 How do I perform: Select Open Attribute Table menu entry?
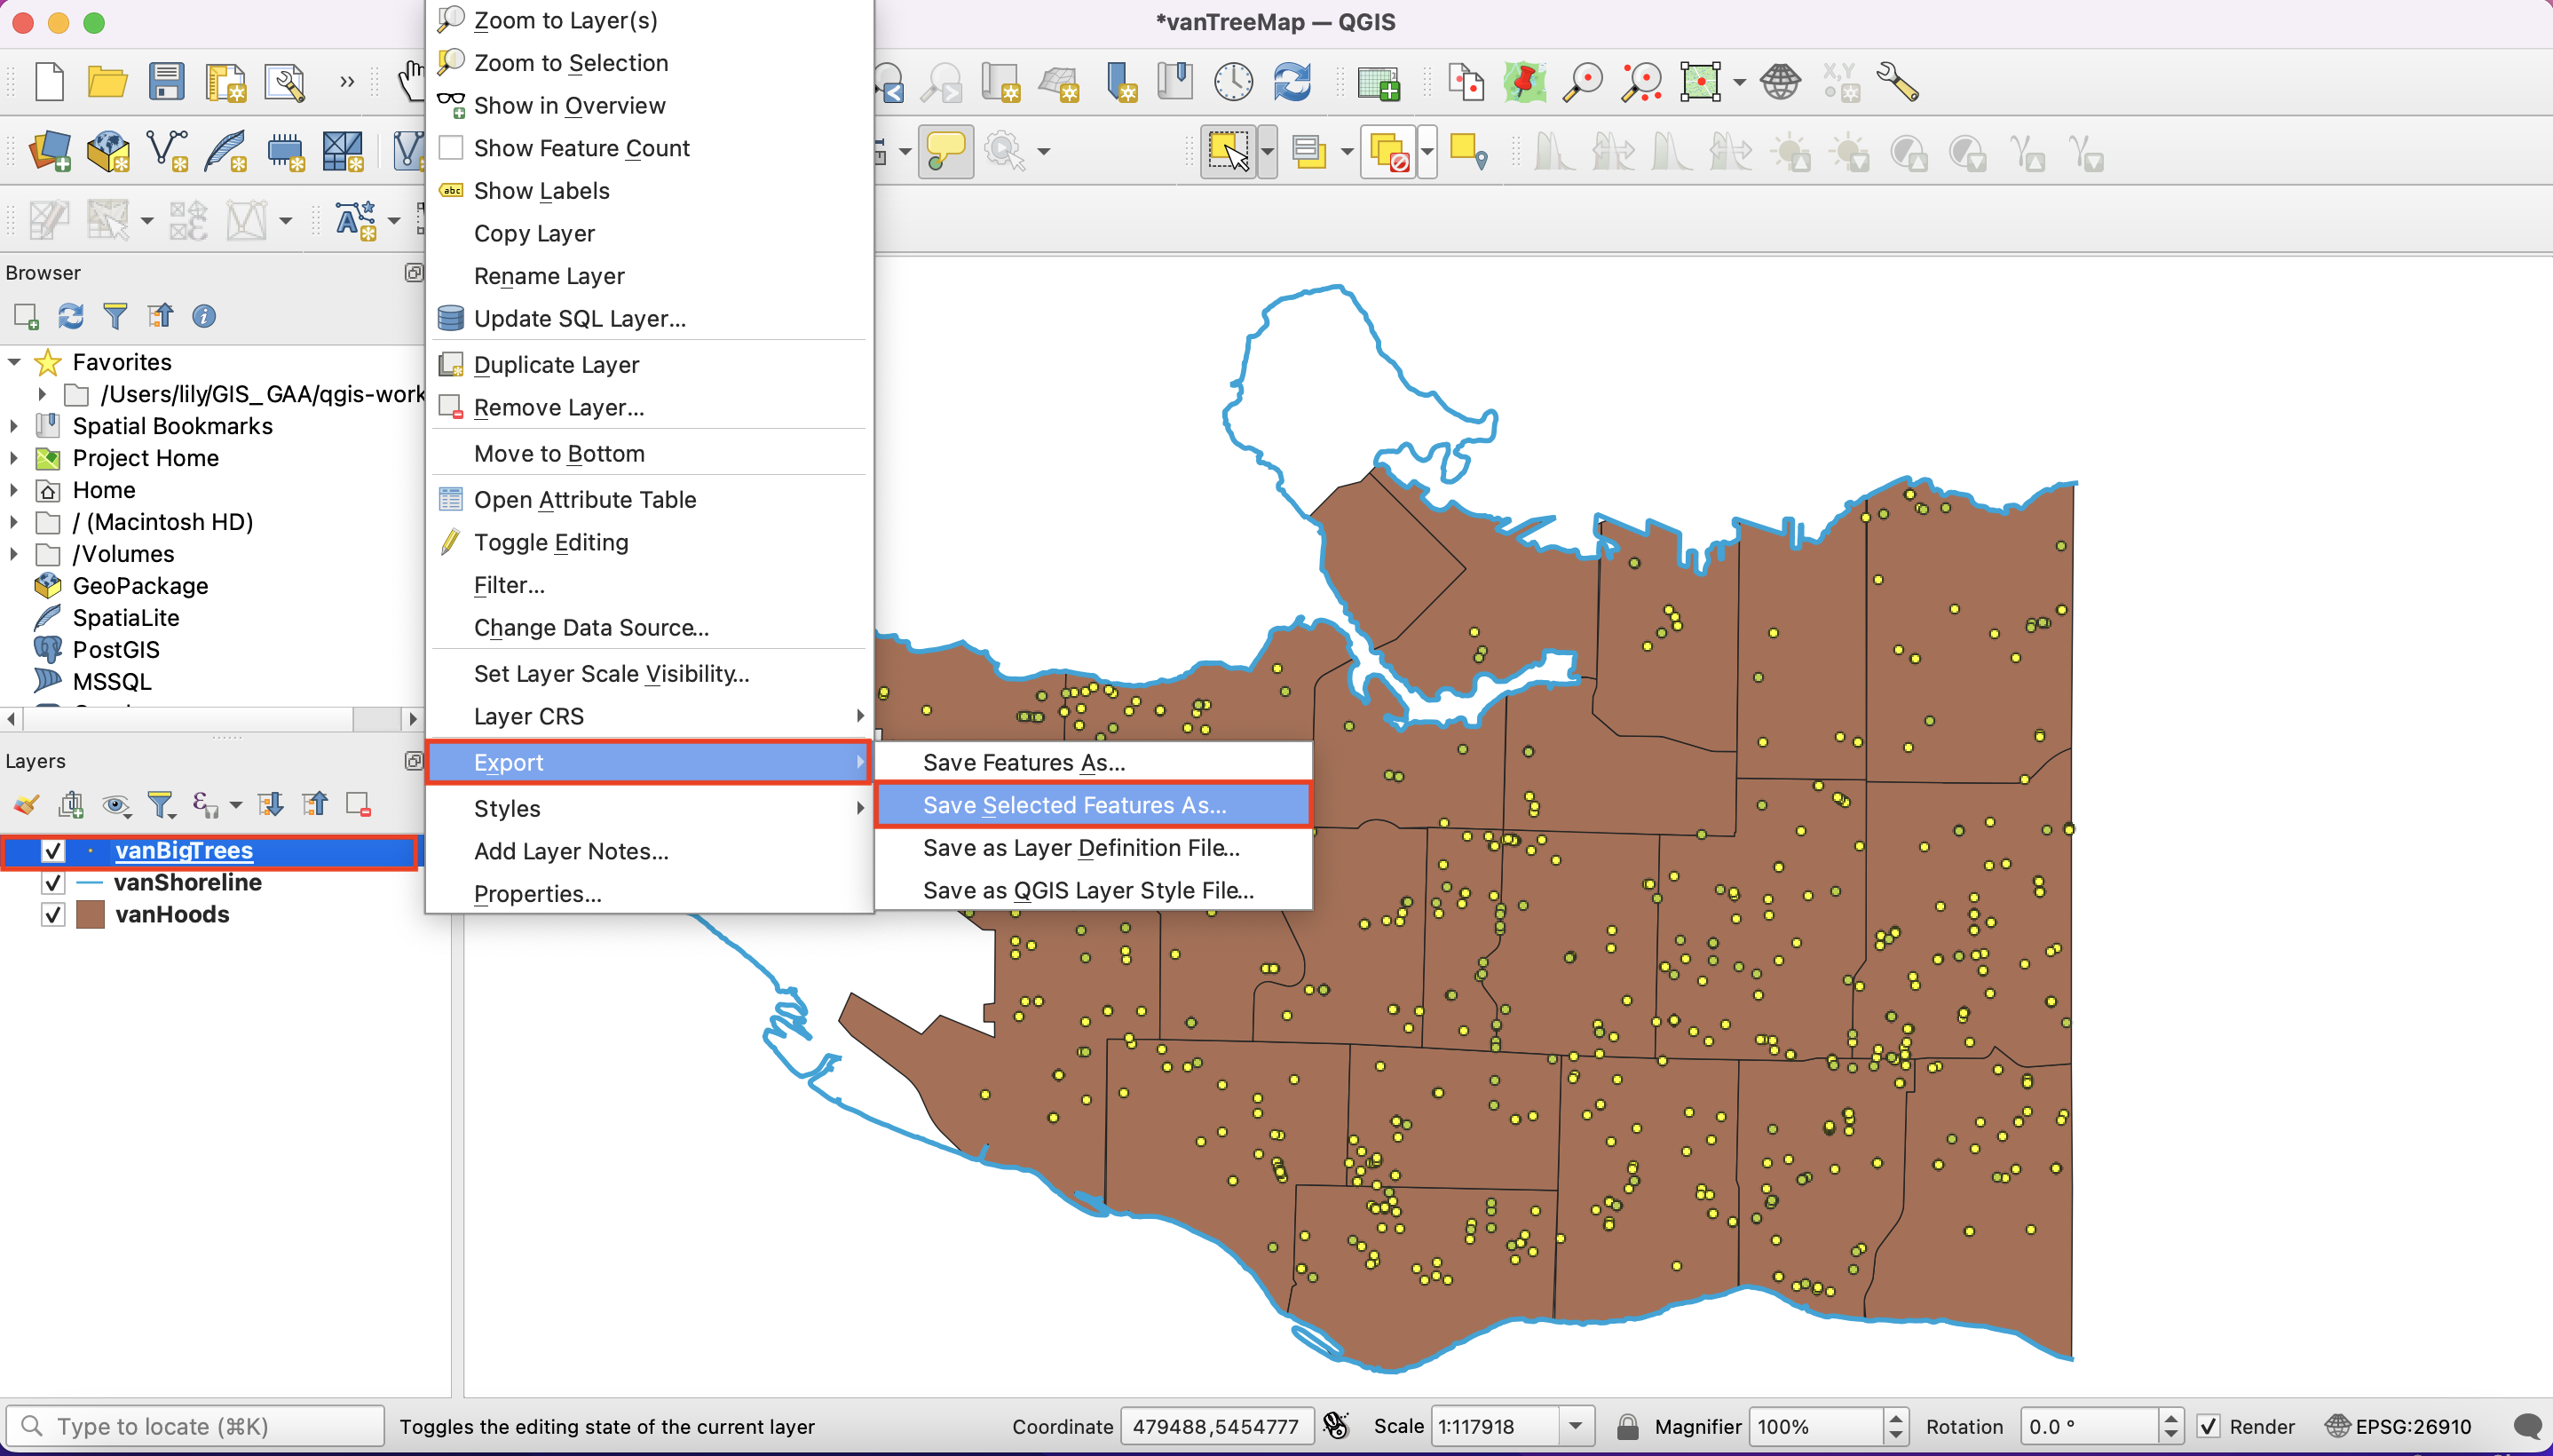point(585,500)
